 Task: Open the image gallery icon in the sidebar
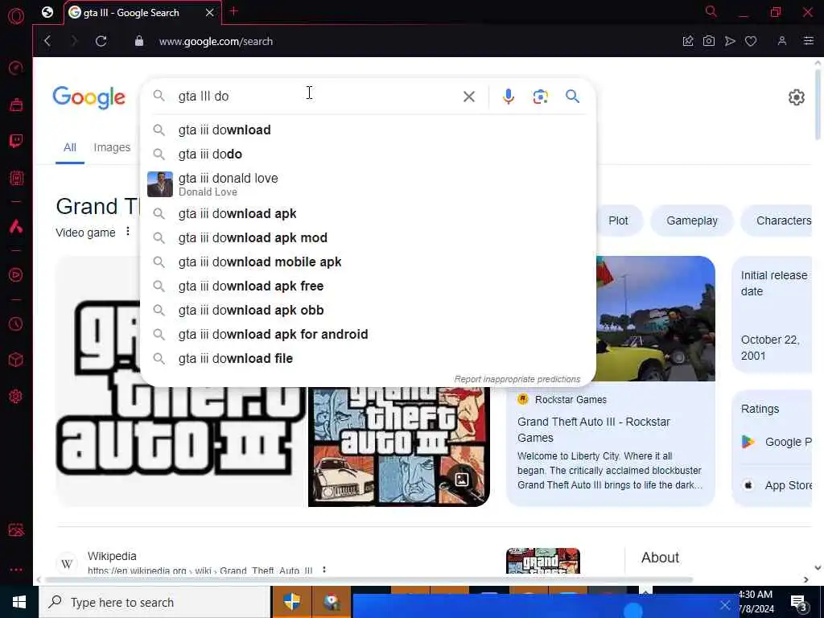[16, 530]
